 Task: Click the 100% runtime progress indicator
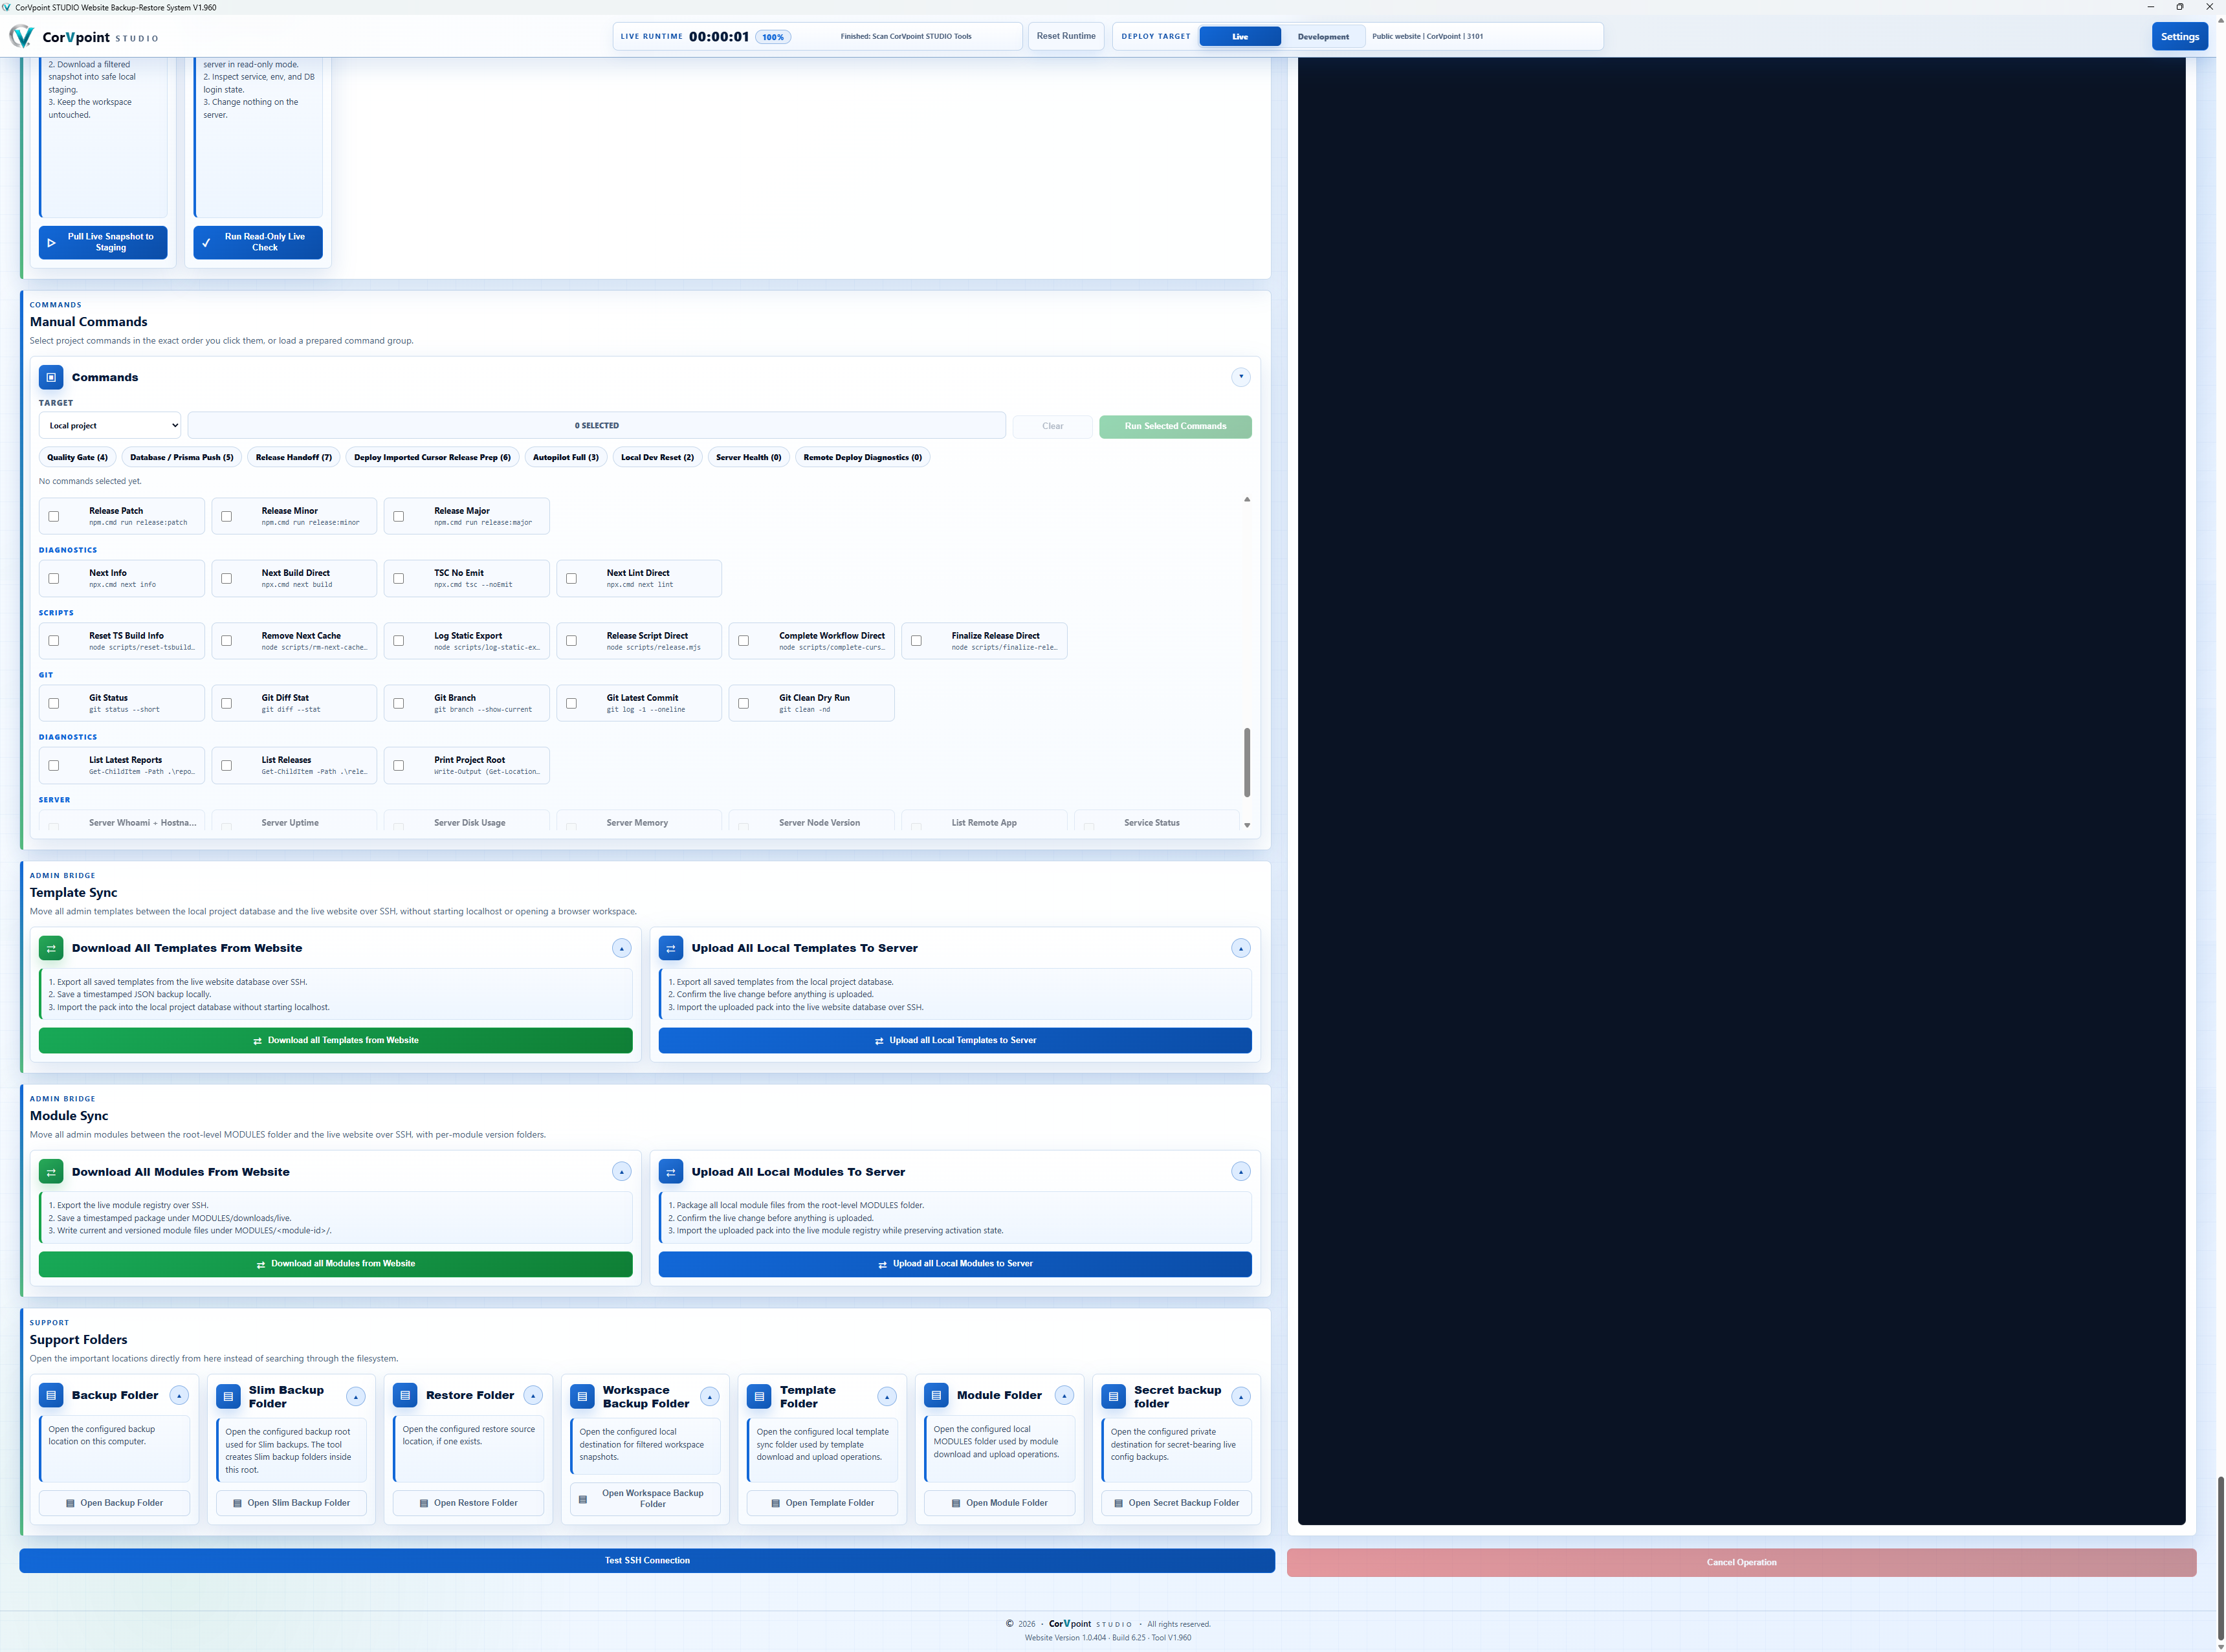[x=773, y=37]
